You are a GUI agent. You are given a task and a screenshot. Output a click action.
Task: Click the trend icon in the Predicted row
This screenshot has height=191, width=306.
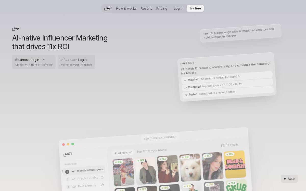click(x=186, y=88)
